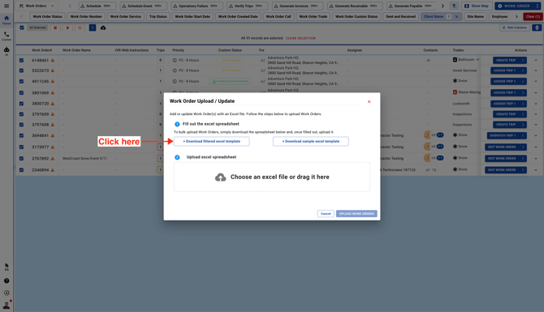Click CREATE TRIP for work order 6148461
The height and width of the screenshot is (312, 544).
(x=510, y=60)
